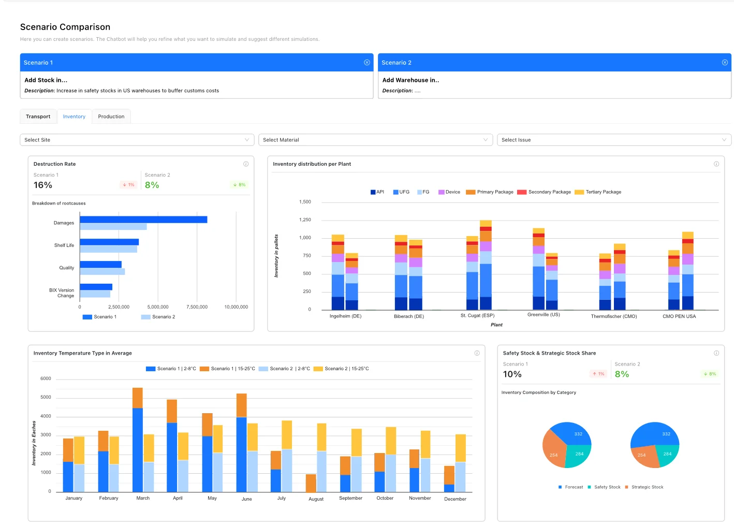Toggle Tertiary Package legend entry
The width and height of the screenshot is (734, 525).
point(598,192)
